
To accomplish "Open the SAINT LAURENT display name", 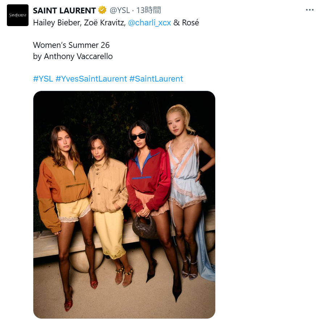I will point(64,10).
